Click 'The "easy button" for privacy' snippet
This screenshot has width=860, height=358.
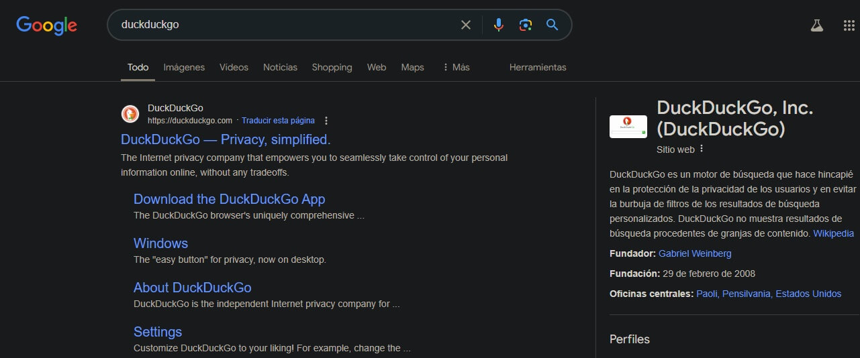230,259
